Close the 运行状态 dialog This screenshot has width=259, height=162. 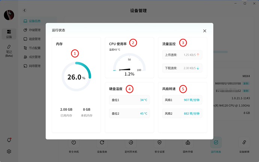point(205,31)
